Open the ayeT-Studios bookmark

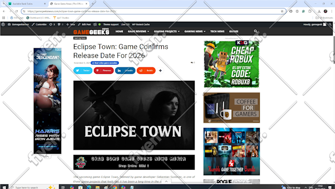tap(61, 18)
